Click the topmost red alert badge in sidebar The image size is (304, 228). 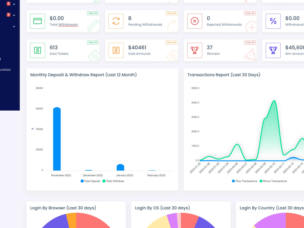pyautogui.click(x=9, y=4)
